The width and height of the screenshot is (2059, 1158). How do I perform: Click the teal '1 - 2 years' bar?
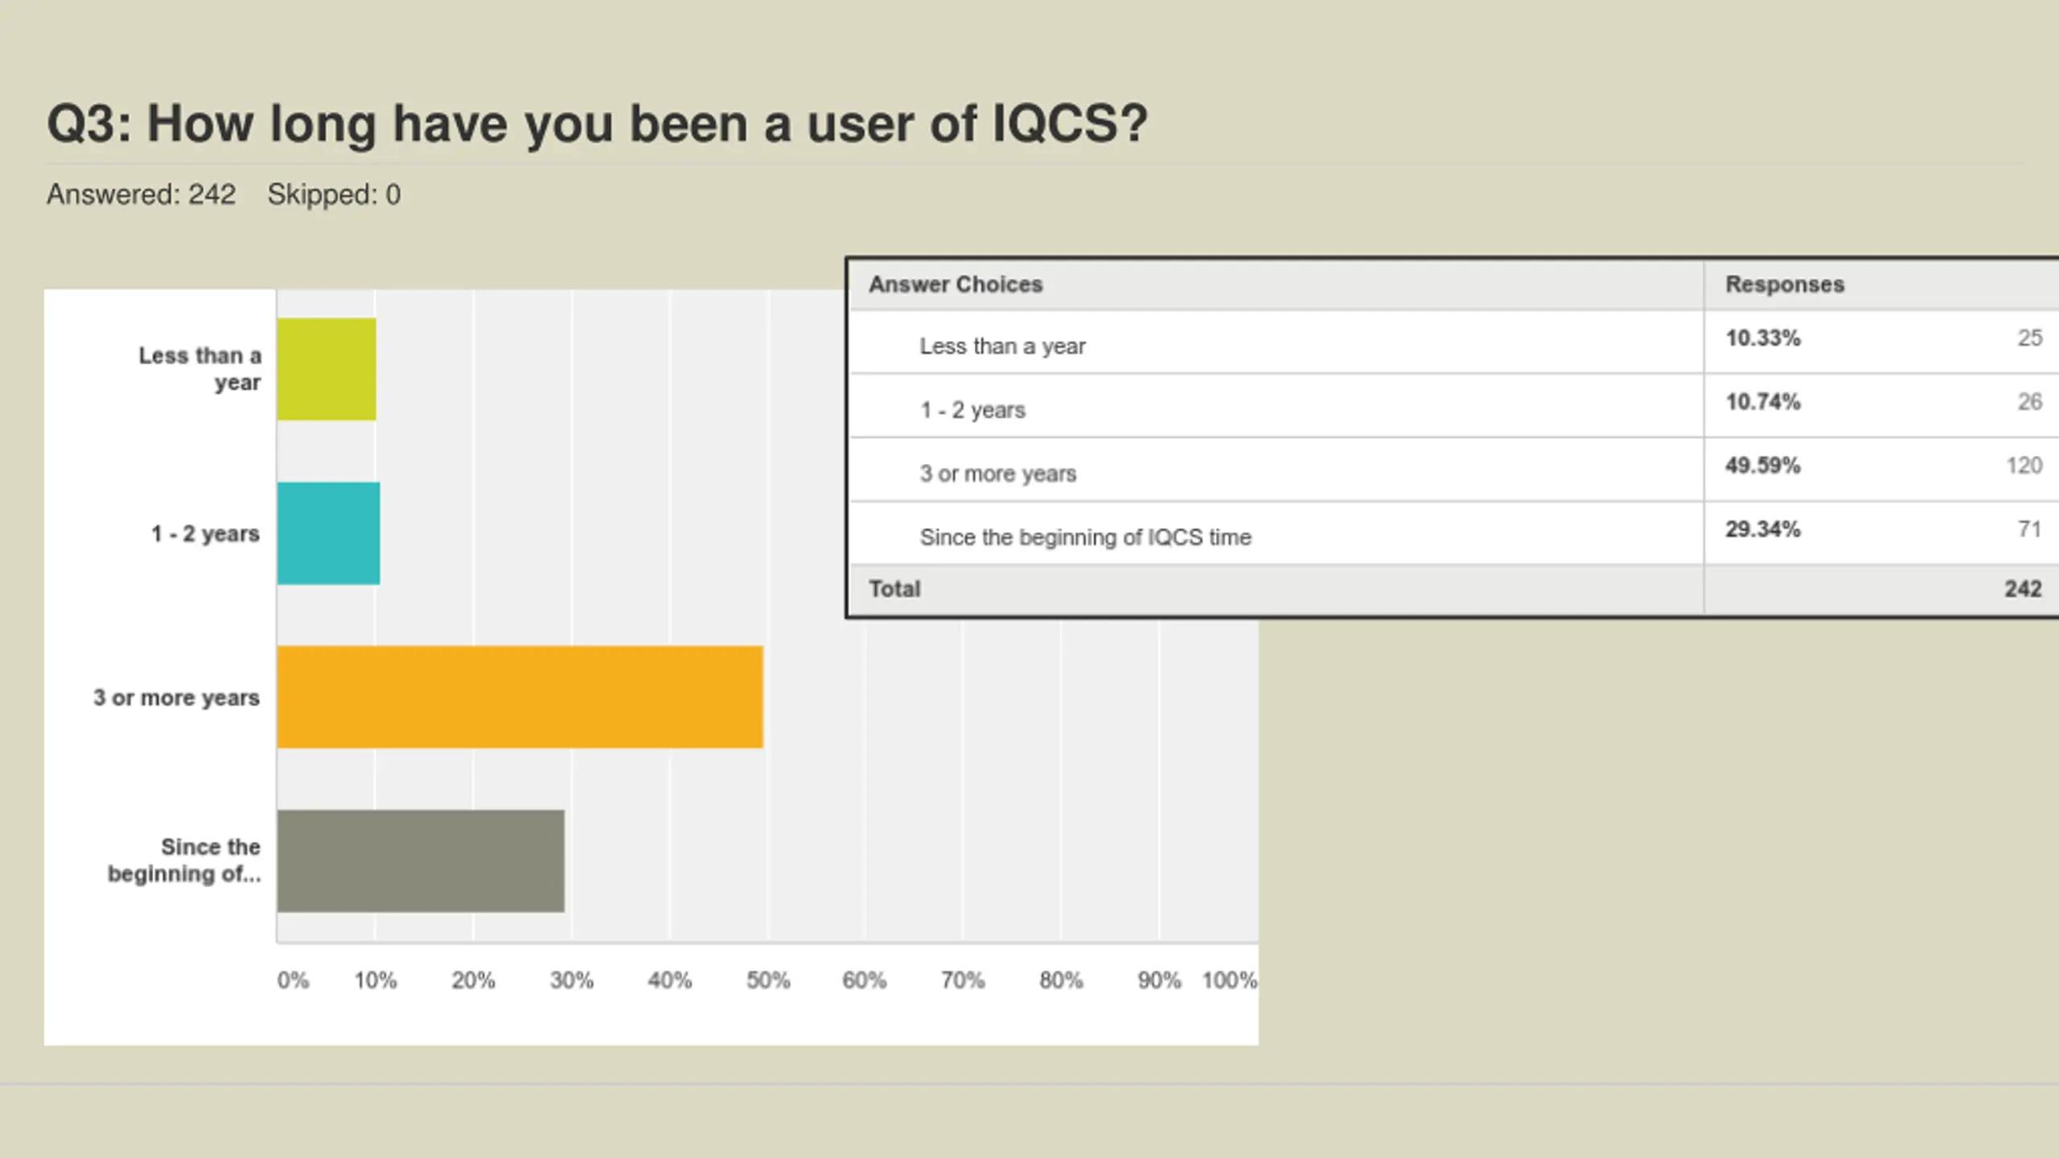(x=328, y=533)
